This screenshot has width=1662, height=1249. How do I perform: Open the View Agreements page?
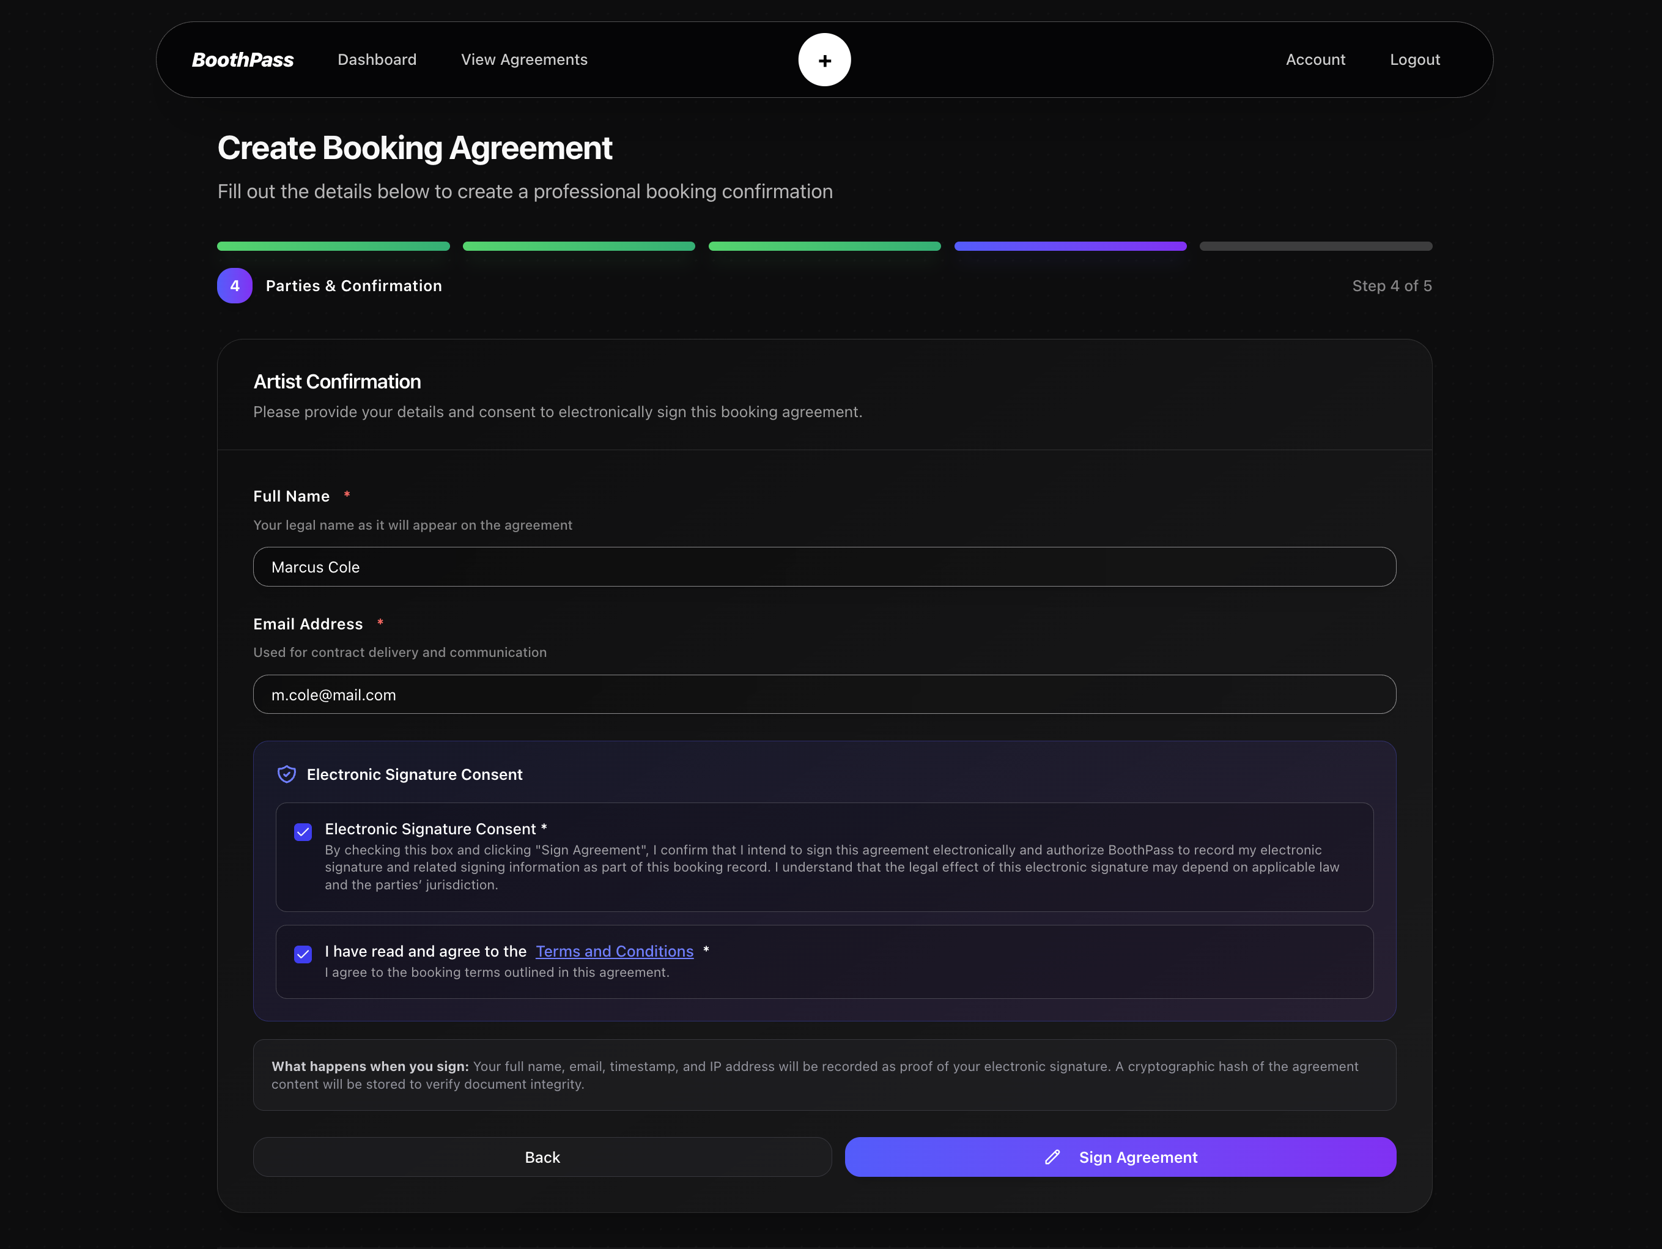click(x=523, y=59)
